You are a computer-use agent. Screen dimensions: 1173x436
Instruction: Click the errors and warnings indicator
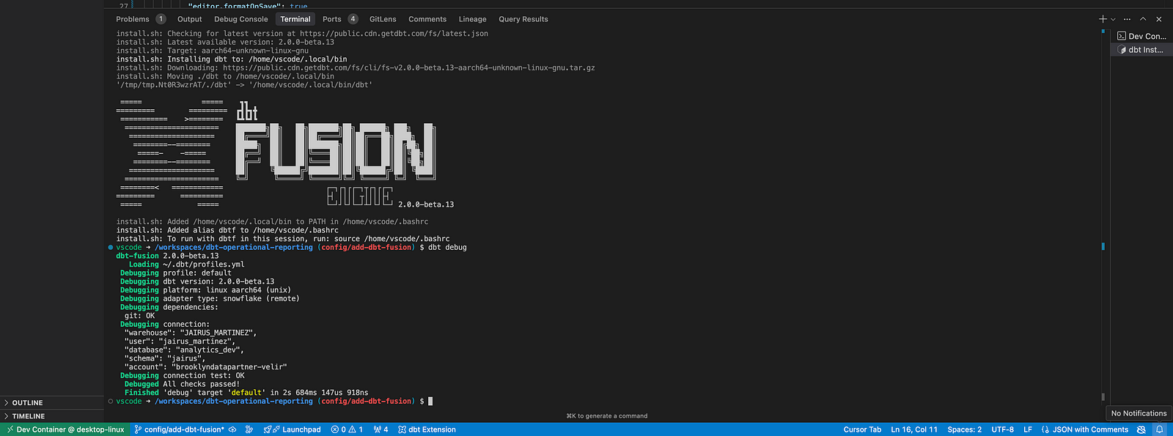pos(347,430)
